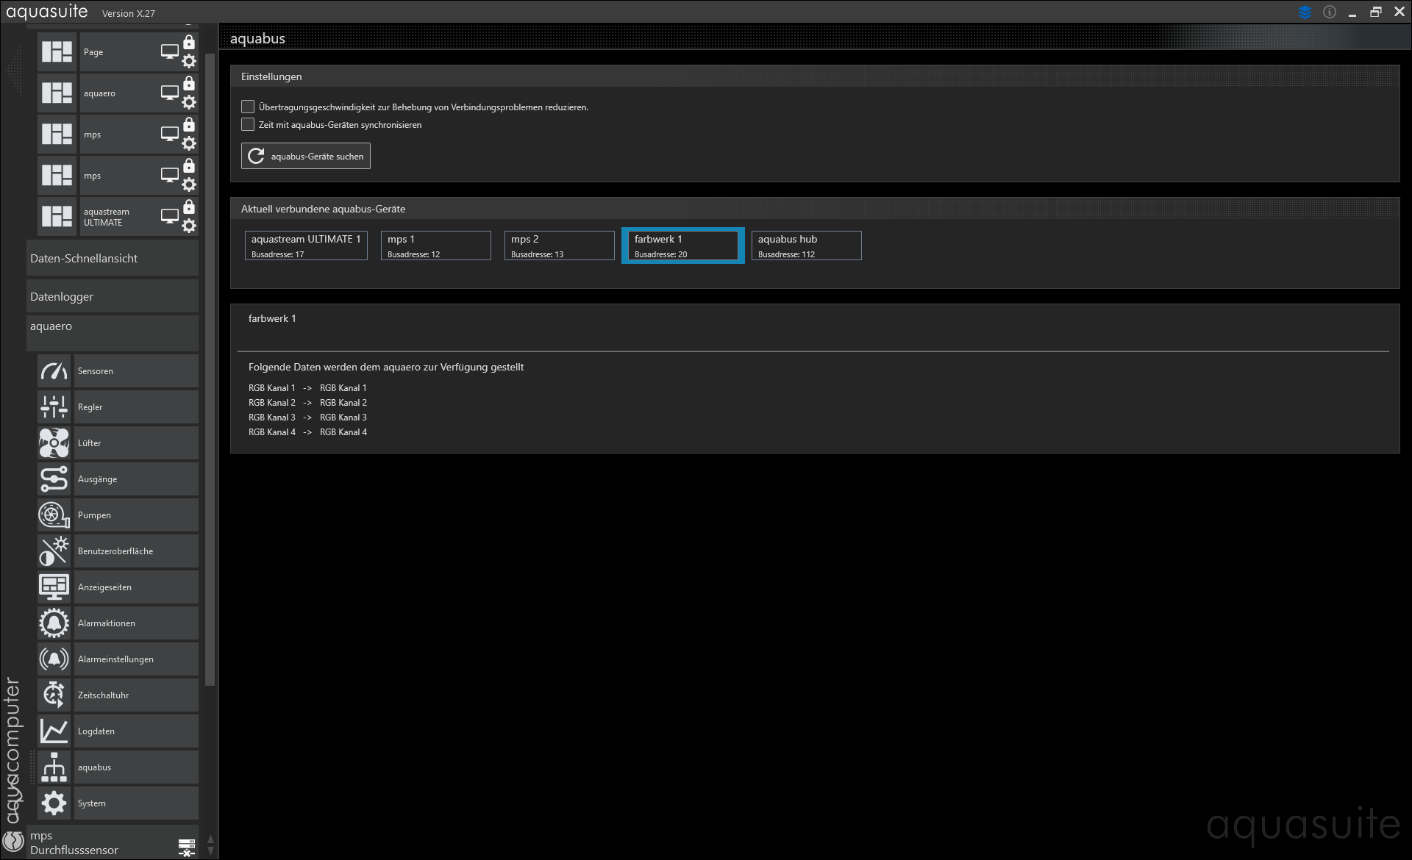Open the Alarmaktionen menu entry
The height and width of the screenshot is (860, 1412).
(x=136, y=623)
